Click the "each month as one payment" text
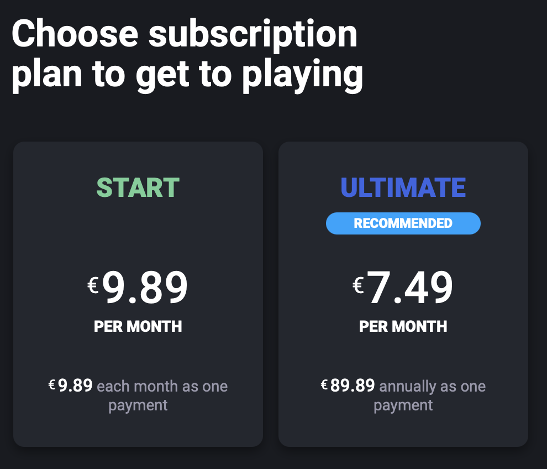The image size is (547, 469). (x=162, y=395)
